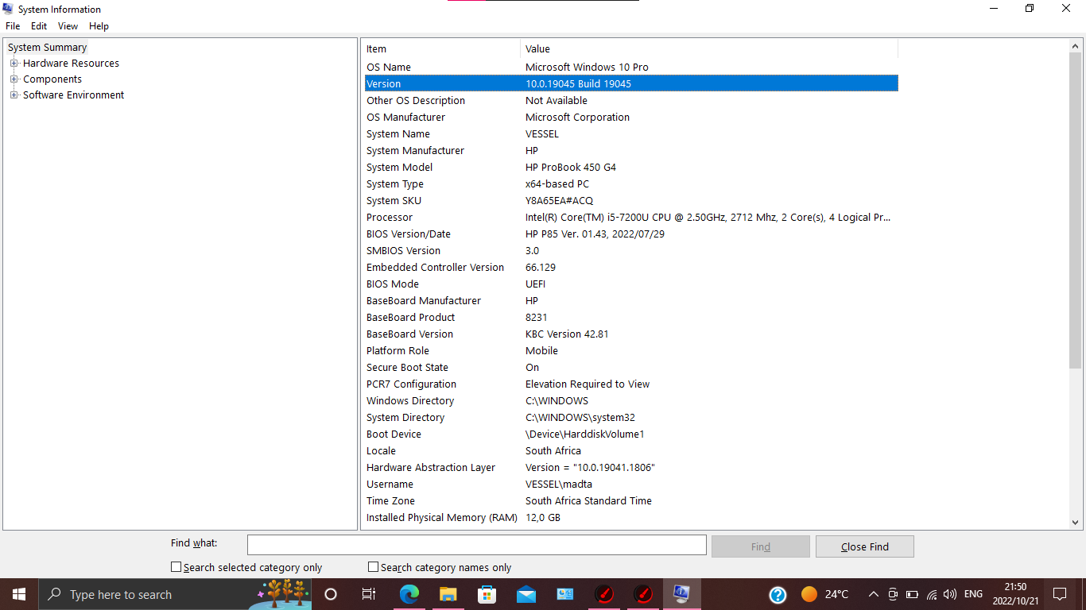Select the Embedded Controller Version row
Image resolution: width=1086 pixels, height=610 pixels.
click(x=631, y=268)
